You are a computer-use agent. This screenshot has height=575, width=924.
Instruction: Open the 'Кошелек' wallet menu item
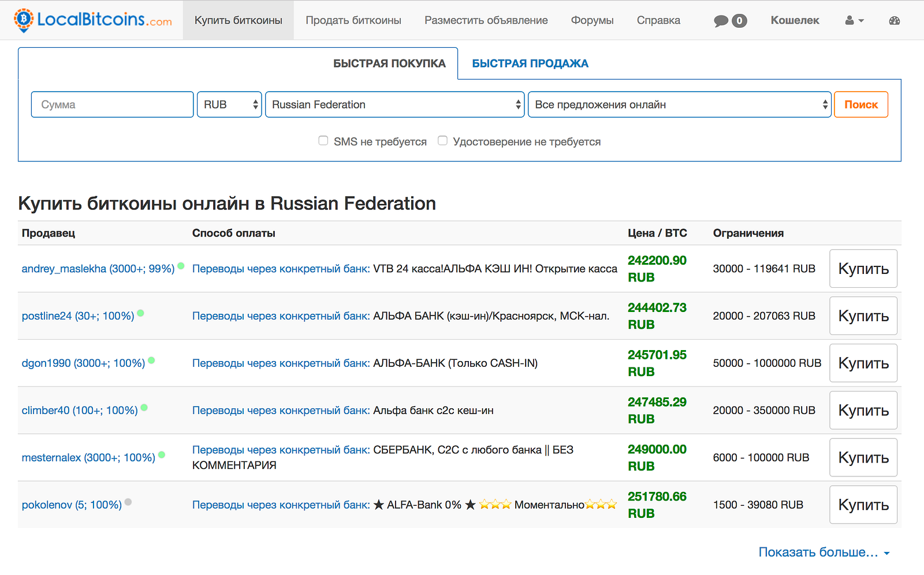pyautogui.click(x=795, y=20)
